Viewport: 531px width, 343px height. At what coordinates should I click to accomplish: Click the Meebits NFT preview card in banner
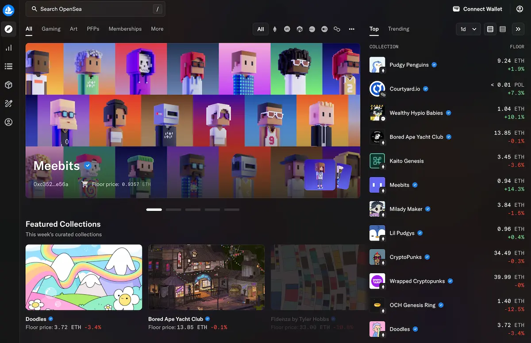(320, 175)
